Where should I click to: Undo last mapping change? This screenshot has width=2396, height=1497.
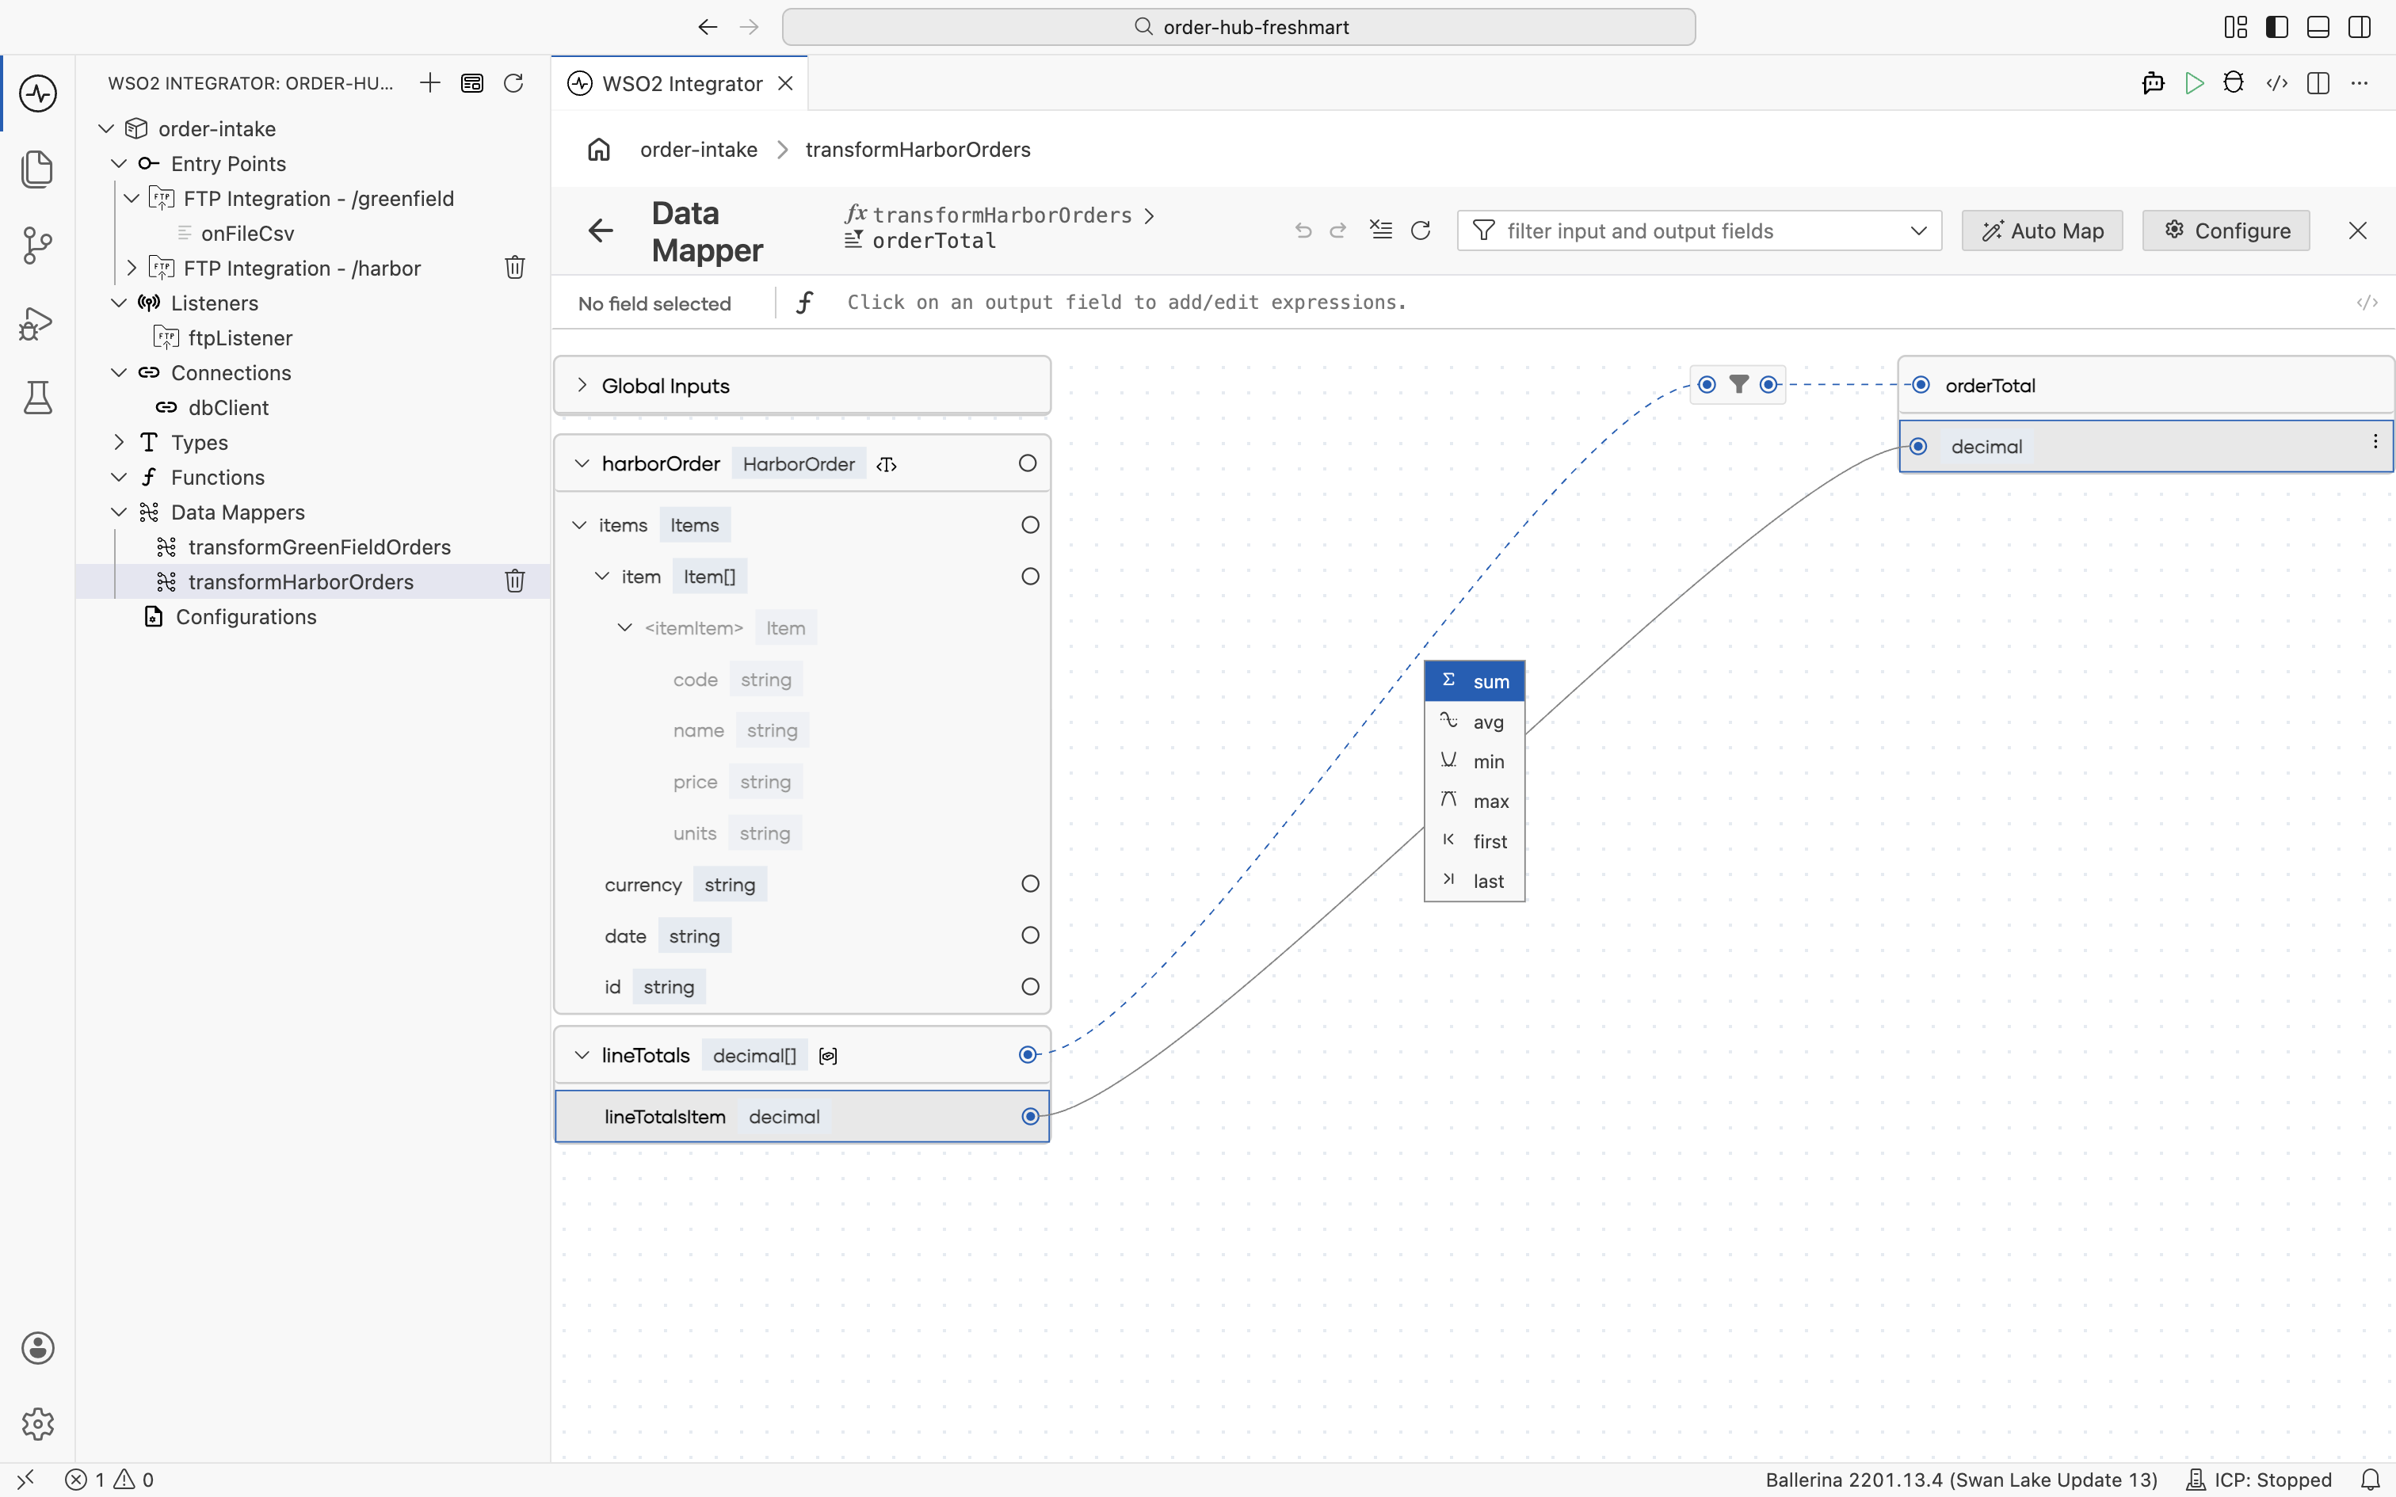click(x=1303, y=230)
